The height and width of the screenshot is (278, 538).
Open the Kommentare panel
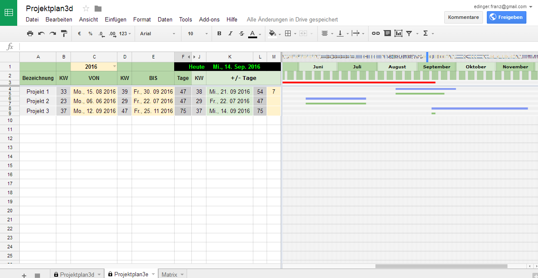[x=463, y=17]
